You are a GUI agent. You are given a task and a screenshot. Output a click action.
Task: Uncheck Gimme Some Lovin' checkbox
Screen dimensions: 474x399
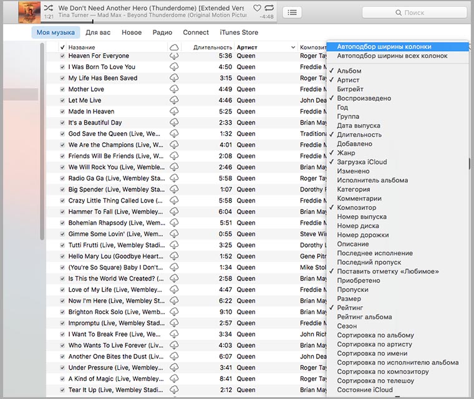(62, 234)
